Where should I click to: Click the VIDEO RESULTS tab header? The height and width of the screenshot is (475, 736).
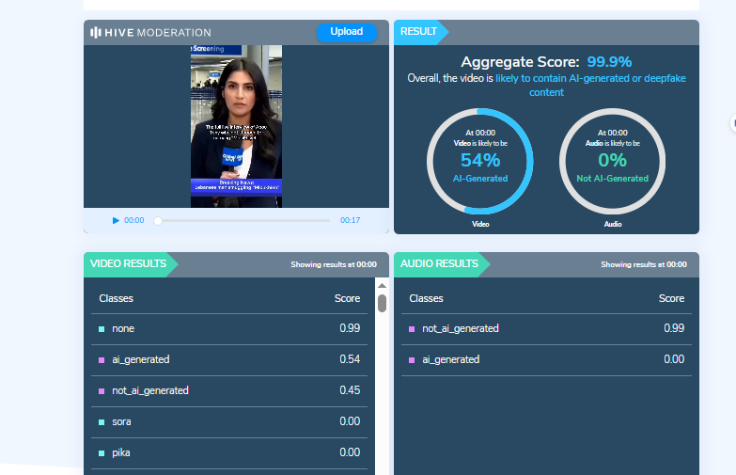[x=128, y=264]
